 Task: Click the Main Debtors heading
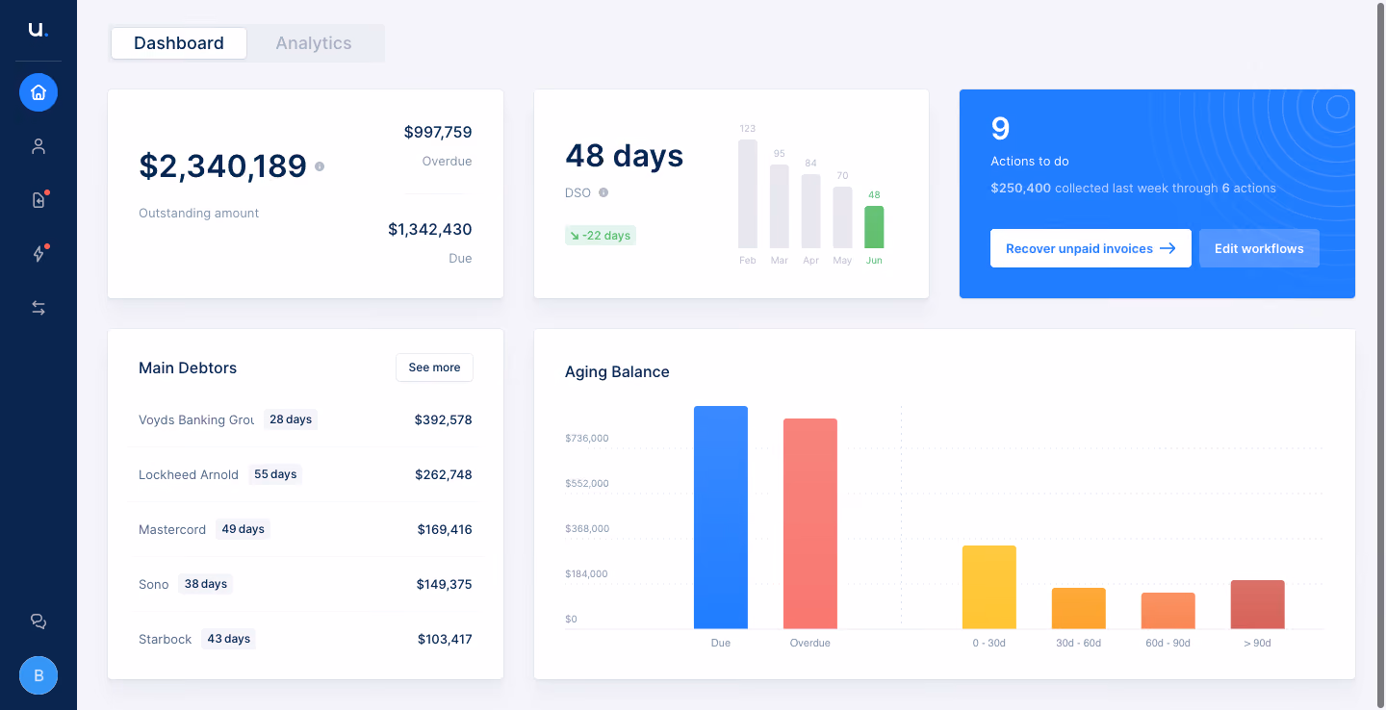pos(188,368)
